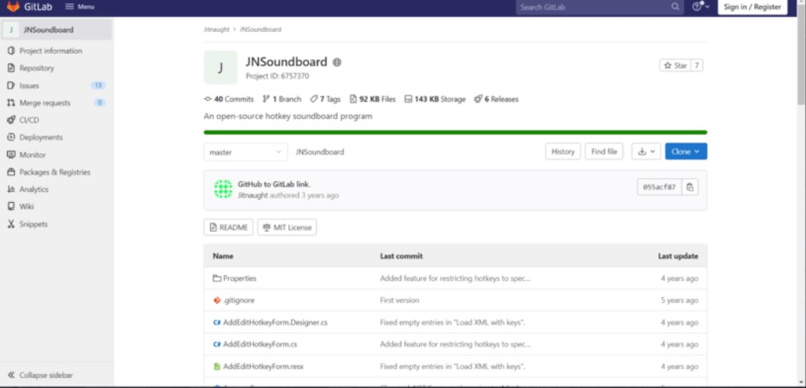Click the project avatar letter J
Viewport: 806px width, 388px height.
(x=220, y=67)
